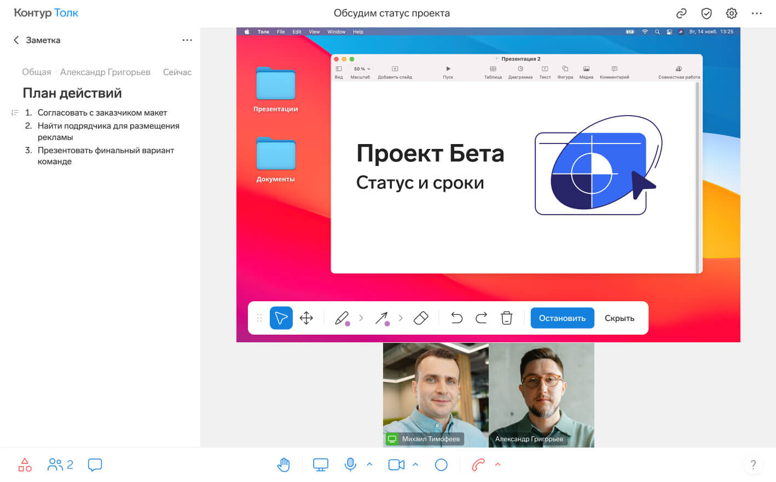776x482 pixels.
Task: Click Скрыть to hide the toolbar
Action: pyautogui.click(x=619, y=318)
